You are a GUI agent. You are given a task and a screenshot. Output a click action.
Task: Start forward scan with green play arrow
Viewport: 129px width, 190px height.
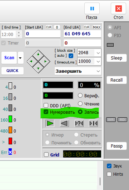click(50, 123)
